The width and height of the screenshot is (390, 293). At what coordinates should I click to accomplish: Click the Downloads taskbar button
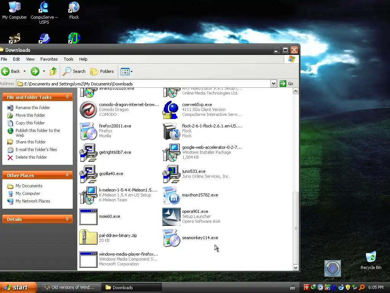click(131, 288)
